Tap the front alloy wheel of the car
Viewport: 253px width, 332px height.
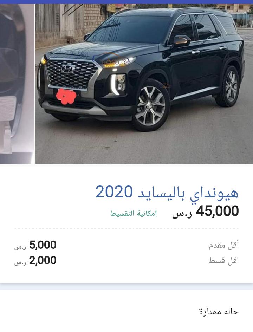tap(150, 105)
